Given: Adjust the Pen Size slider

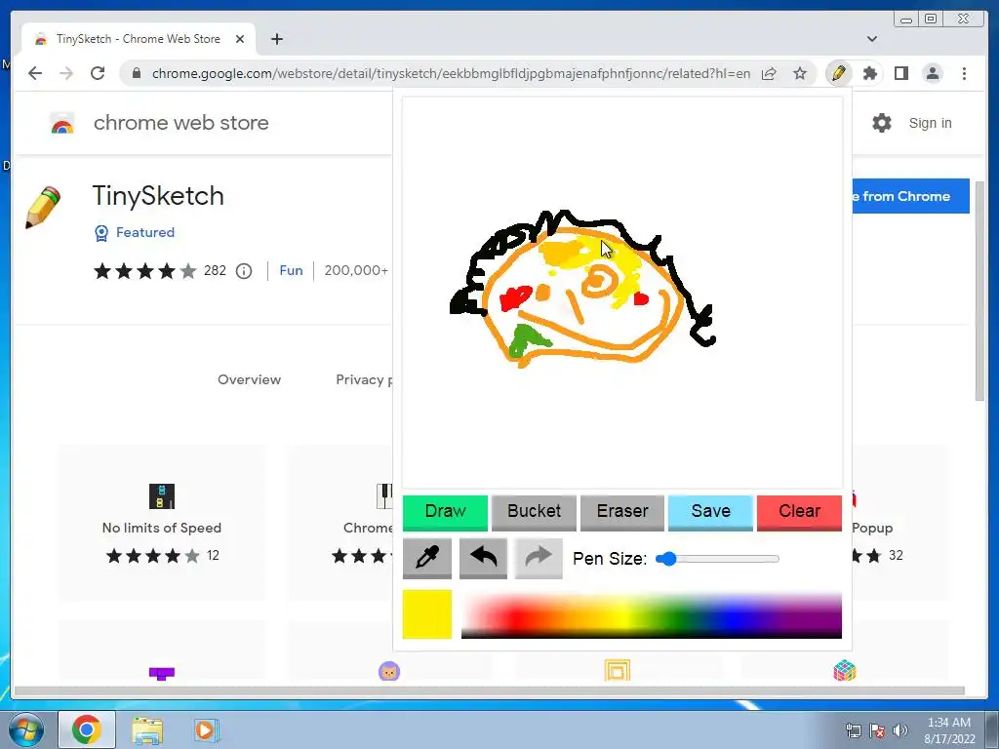Looking at the screenshot, I should (x=717, y=559).
